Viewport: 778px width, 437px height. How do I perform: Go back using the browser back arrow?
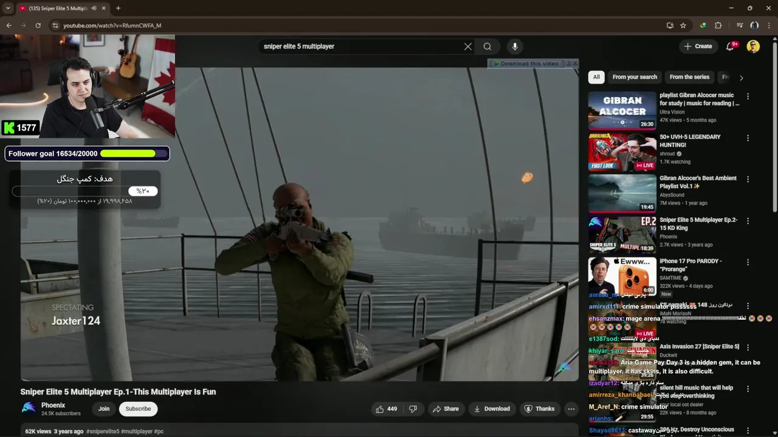tap(9, 25)
